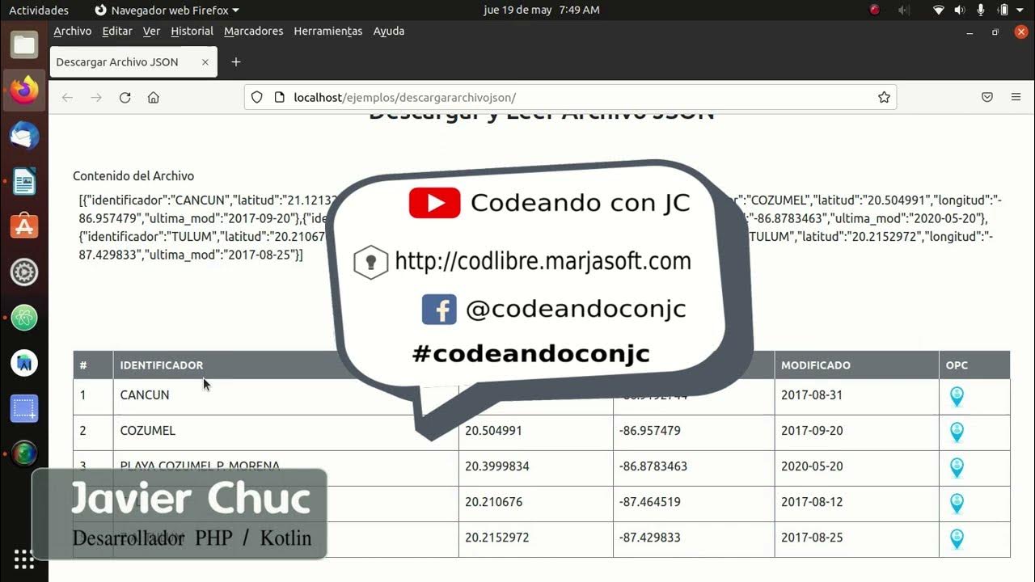Viewport: 1035px width, 582px height.
Task: Launch Thunderbird mail from the dock
Action: pos(24,136)
